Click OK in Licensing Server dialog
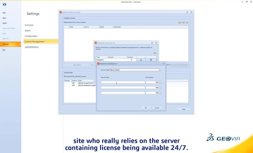Viewport: 253px width, 153px height. [x=146, y=108]
